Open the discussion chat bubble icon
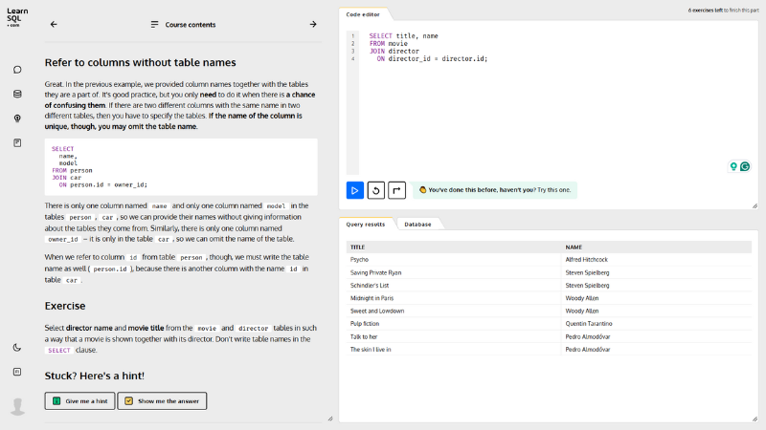The width and height of the screenshot is (766, 430). point(17,70)
